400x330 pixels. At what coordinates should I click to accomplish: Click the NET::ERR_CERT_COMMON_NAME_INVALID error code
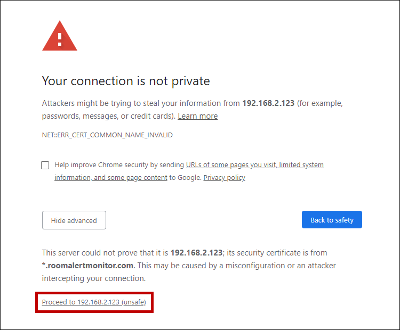pos(107,135)
